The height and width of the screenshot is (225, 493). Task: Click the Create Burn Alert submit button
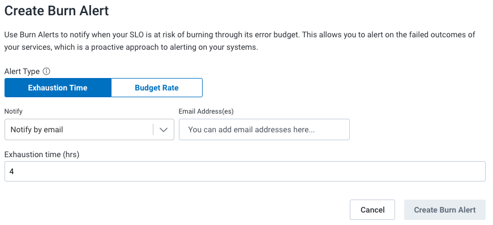click(444, 210)
